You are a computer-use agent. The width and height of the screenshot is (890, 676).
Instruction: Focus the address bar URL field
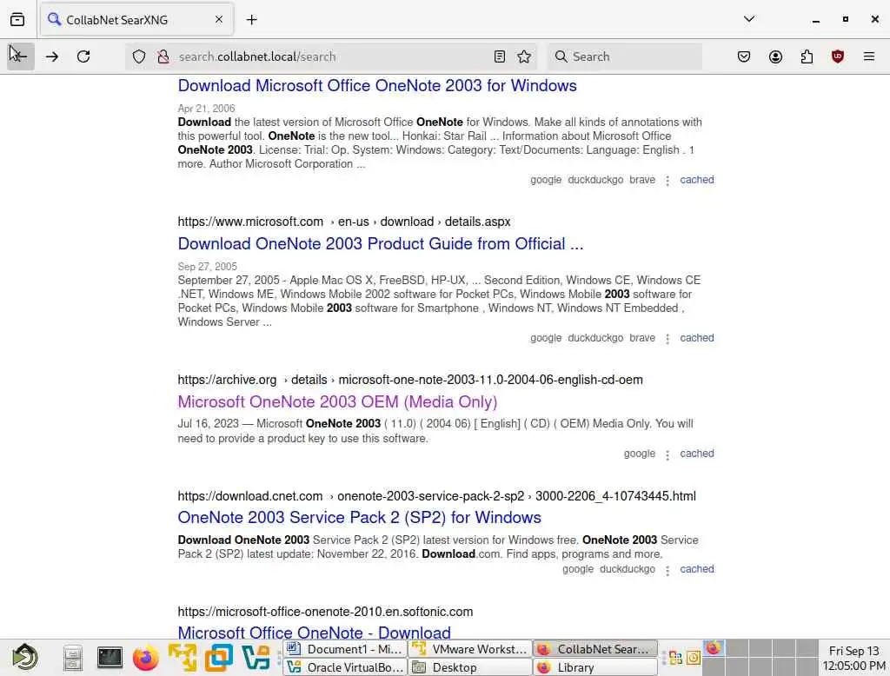point(332,56)
